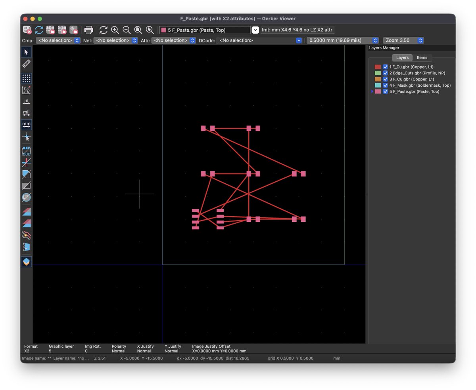Zoom in with the magnifier plus icon

point(115,30)
